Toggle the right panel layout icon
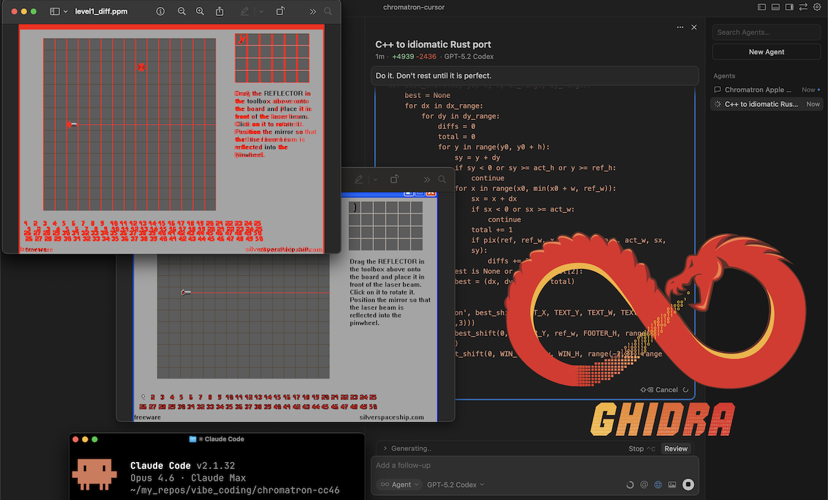 click(789, 7)
